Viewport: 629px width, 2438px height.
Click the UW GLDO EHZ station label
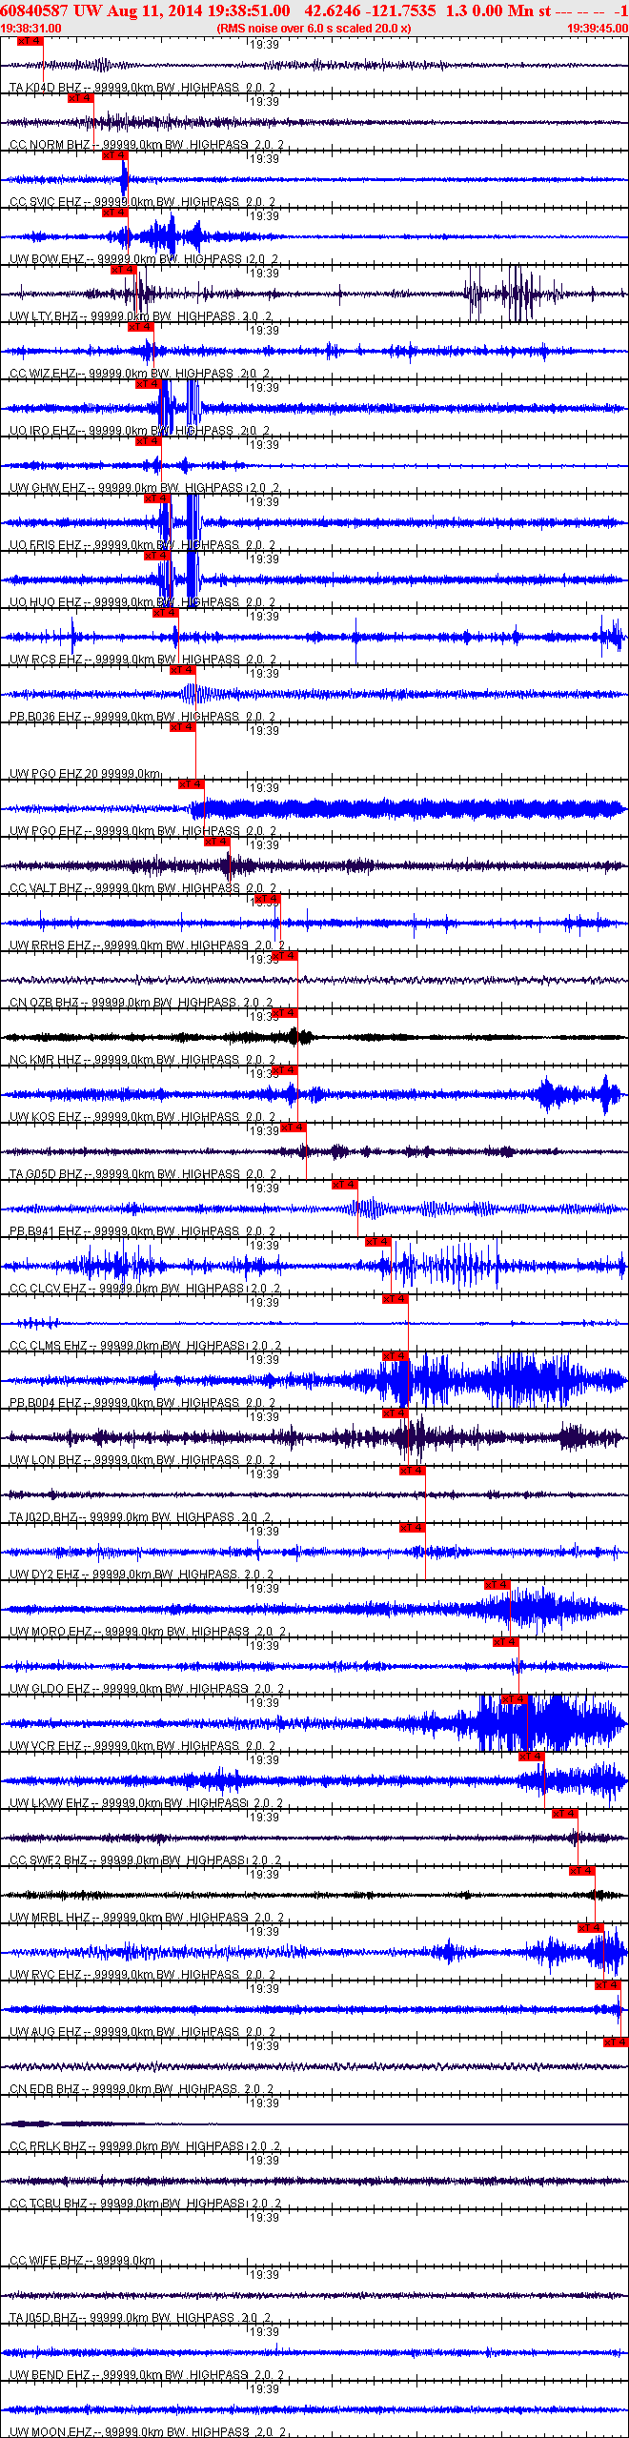click(147, 1689)
